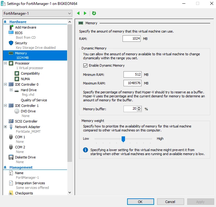Select the Security shield icon
The width and height of the screenshot is (216, 207).
click(x=11, y=43)
